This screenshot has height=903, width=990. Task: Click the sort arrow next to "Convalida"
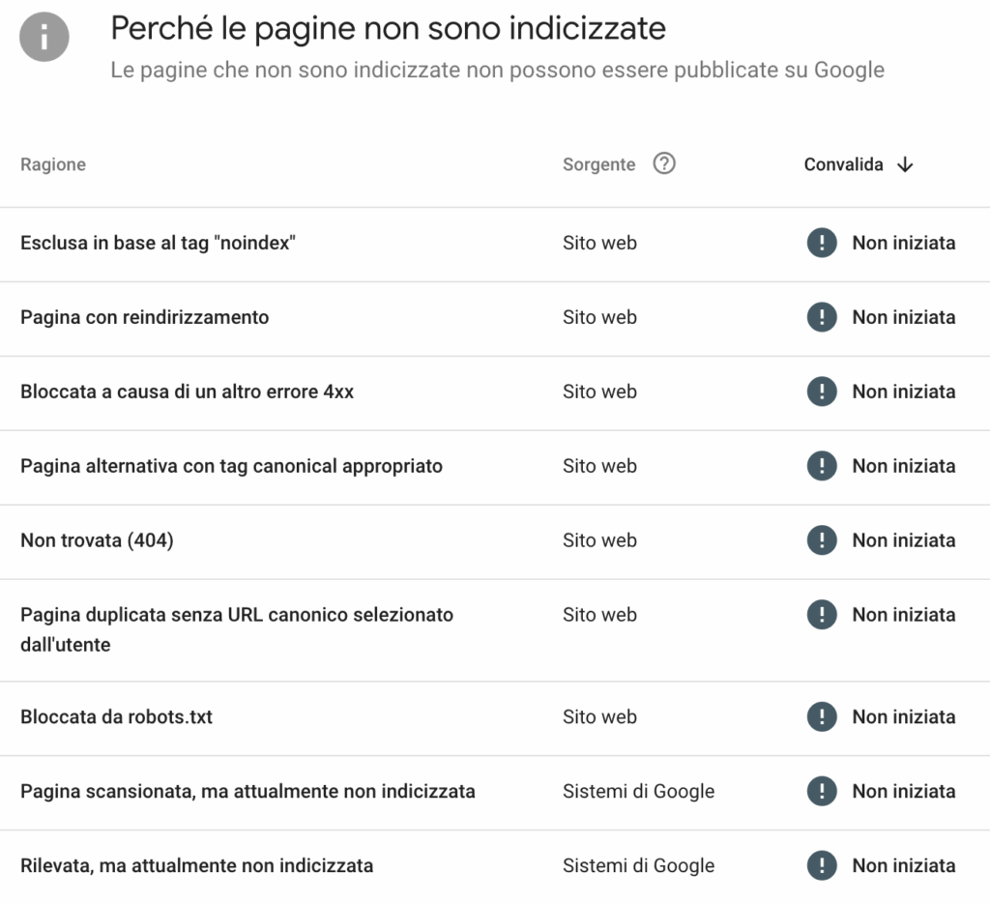tap(905, 164)
